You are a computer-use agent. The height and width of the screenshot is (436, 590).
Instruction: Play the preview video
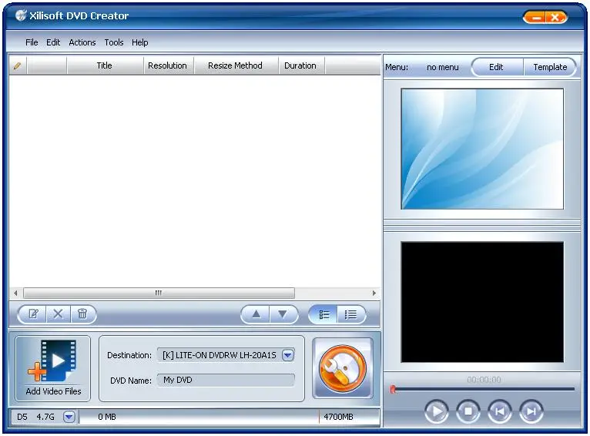click(x=437, y=411)
